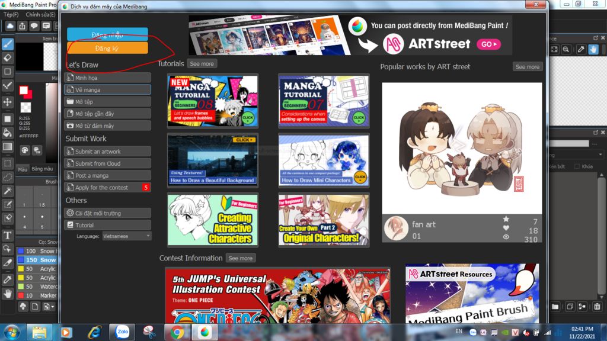Open the blending mode dropdown in layer panel
This screenshot has width=607, height=341.
[576, 155]
